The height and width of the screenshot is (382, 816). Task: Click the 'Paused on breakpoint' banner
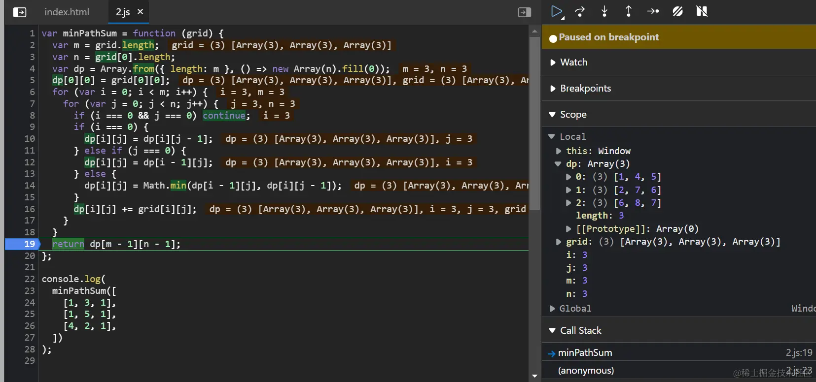(678, 37)
